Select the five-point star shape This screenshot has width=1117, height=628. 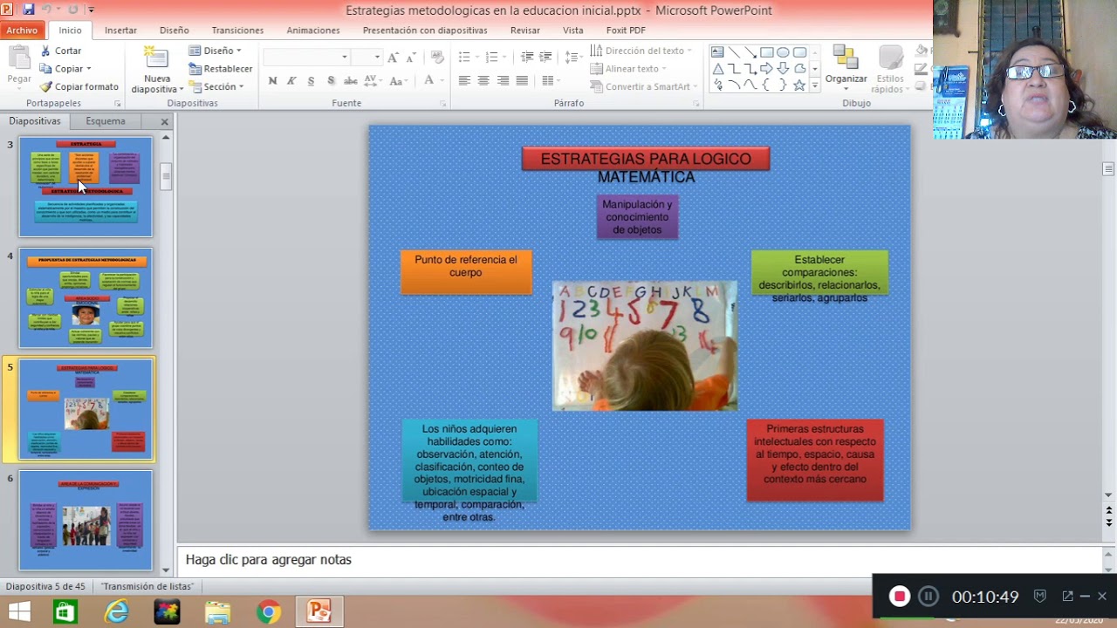[798, 85]
